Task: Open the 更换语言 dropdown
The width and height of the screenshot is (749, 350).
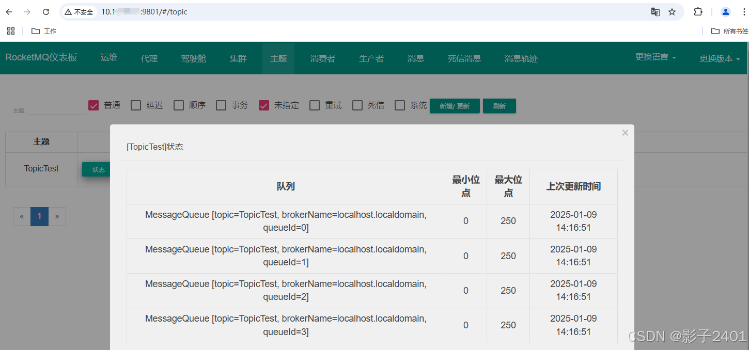Action: (656, 57)
